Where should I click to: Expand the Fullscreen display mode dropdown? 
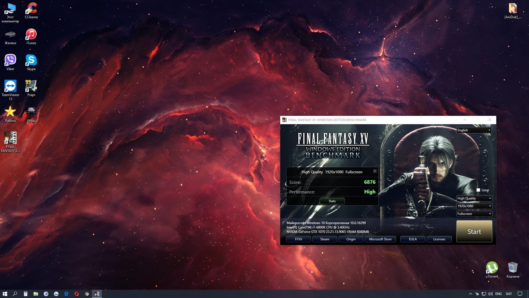pyautogui.click(x=474, y=214)
